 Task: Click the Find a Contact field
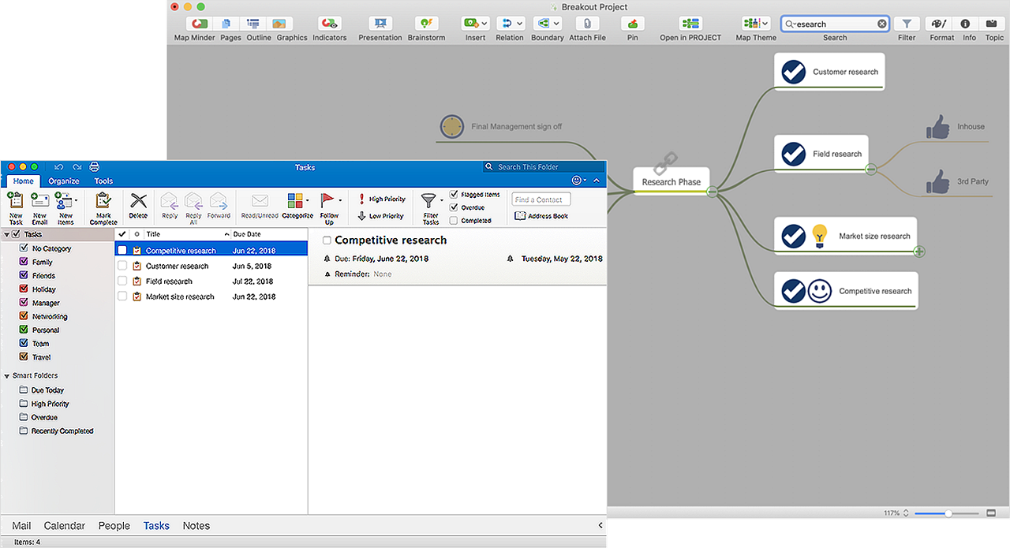[541, 199]
